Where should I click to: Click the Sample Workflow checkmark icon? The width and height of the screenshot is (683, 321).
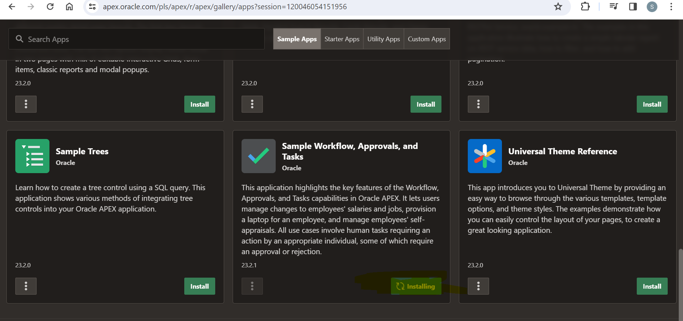tap(258, 156)
